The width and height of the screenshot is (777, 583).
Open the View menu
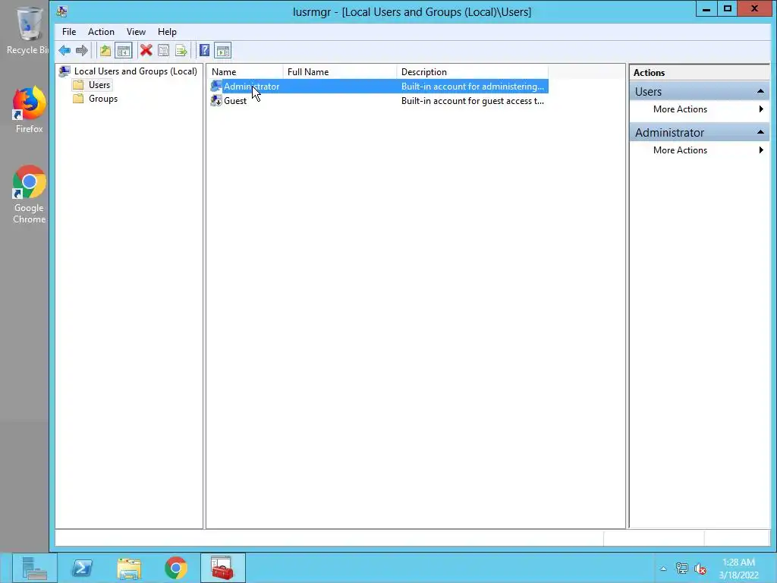136,32
